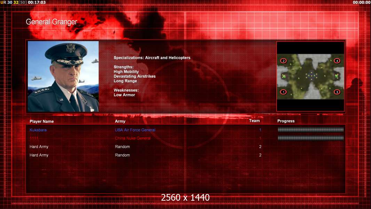Click the "Weaknesses:" heading
The width and height of the screenshot is (371, 209).
coord(126,90)
